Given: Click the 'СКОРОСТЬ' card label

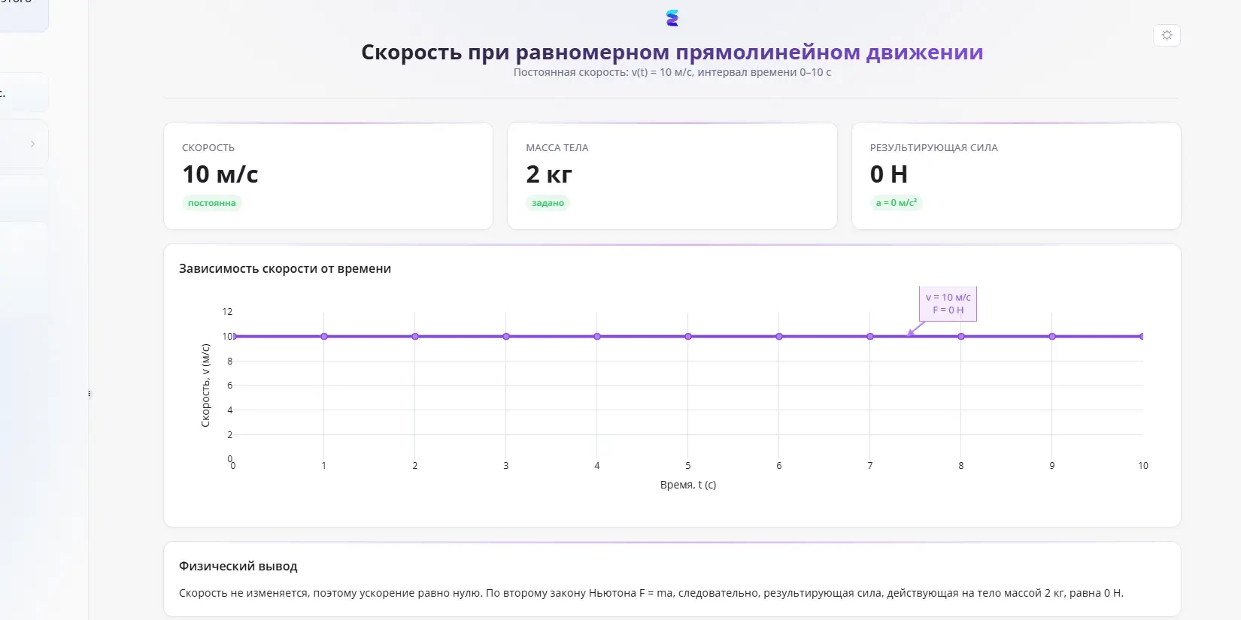Looking at the screenshot, I should [208, 148].
